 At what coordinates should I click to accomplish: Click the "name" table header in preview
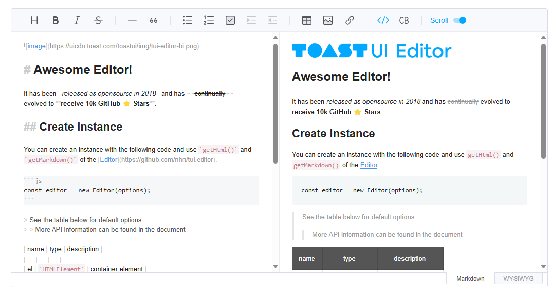click(x=307, y=259)
